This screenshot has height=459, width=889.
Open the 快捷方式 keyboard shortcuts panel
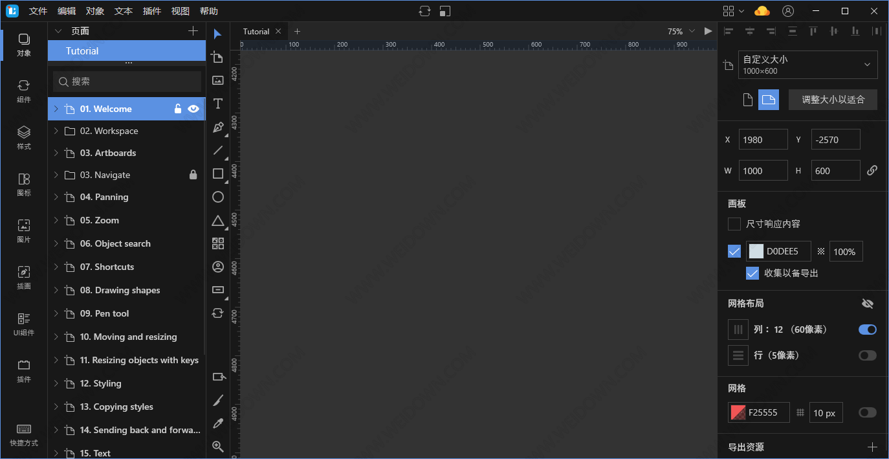coord(24,435)
